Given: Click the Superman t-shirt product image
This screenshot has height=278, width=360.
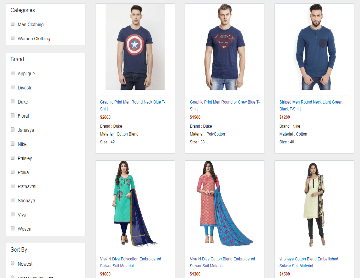Looking at the screenshot, I should (225, 46).
